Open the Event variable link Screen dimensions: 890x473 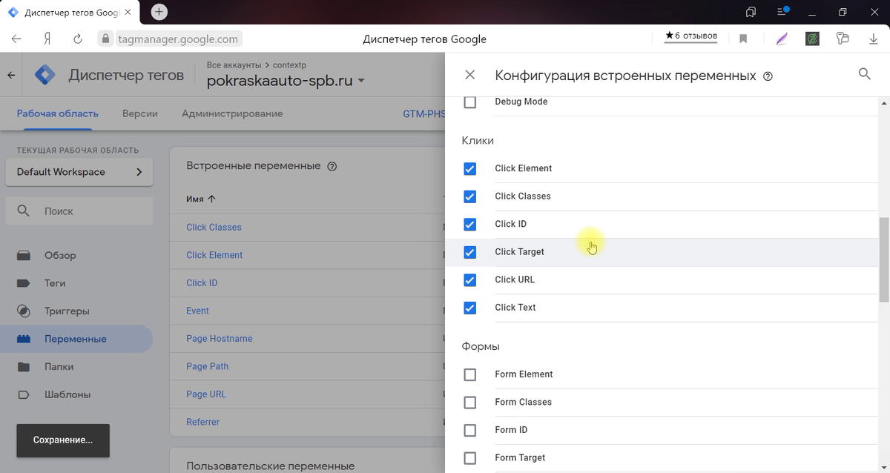tap(197, 311)
